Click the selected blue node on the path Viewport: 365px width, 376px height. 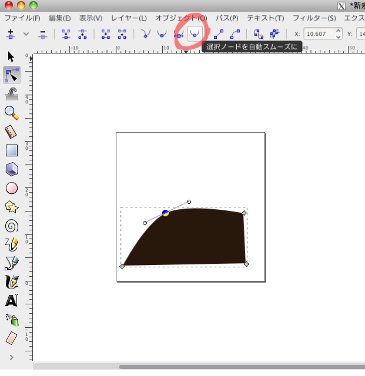coord(166,213)
